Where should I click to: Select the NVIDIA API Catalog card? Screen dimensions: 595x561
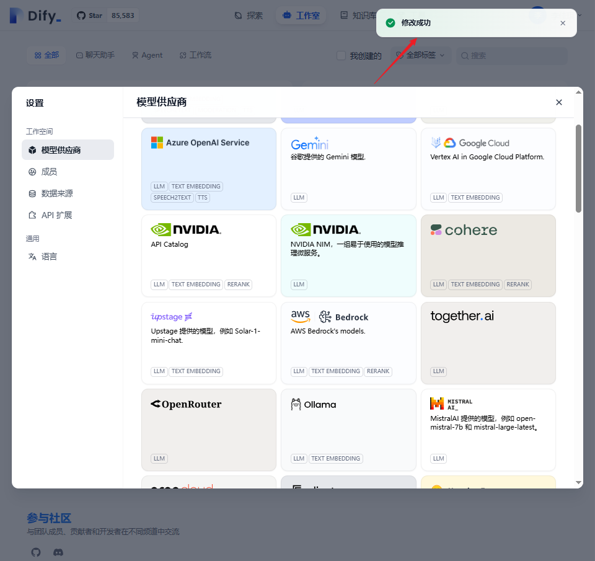[x=209, y=256]
